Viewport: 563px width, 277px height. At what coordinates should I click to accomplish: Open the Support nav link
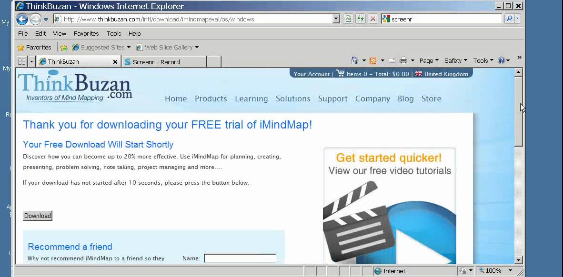(333, 99)
